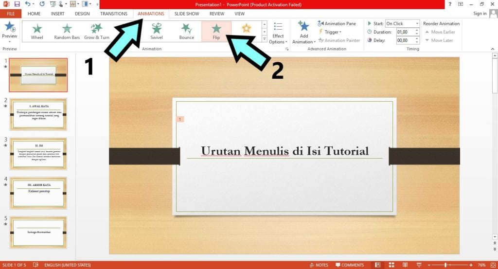Click the yellow emphasis star animation
The height and width of the screenshot is (269, 498).
coord(246,29)
